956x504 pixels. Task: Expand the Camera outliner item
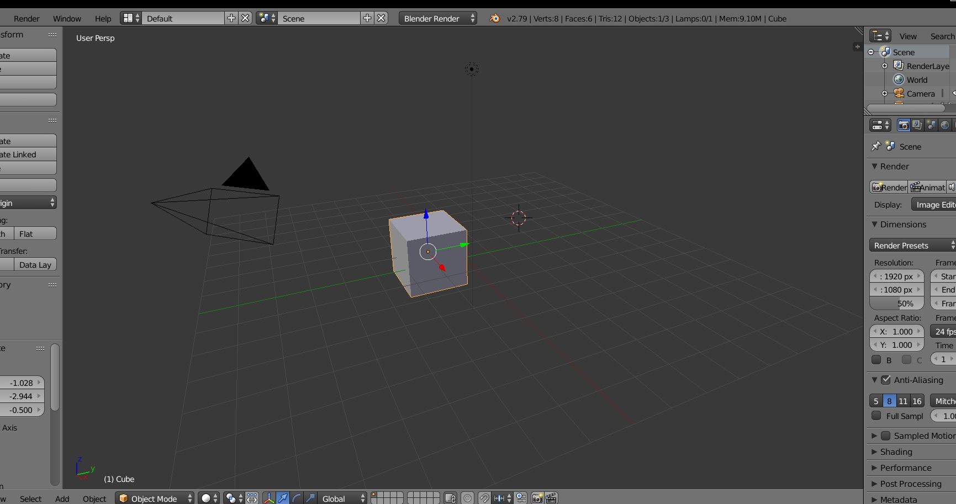[x=885, y=93]
